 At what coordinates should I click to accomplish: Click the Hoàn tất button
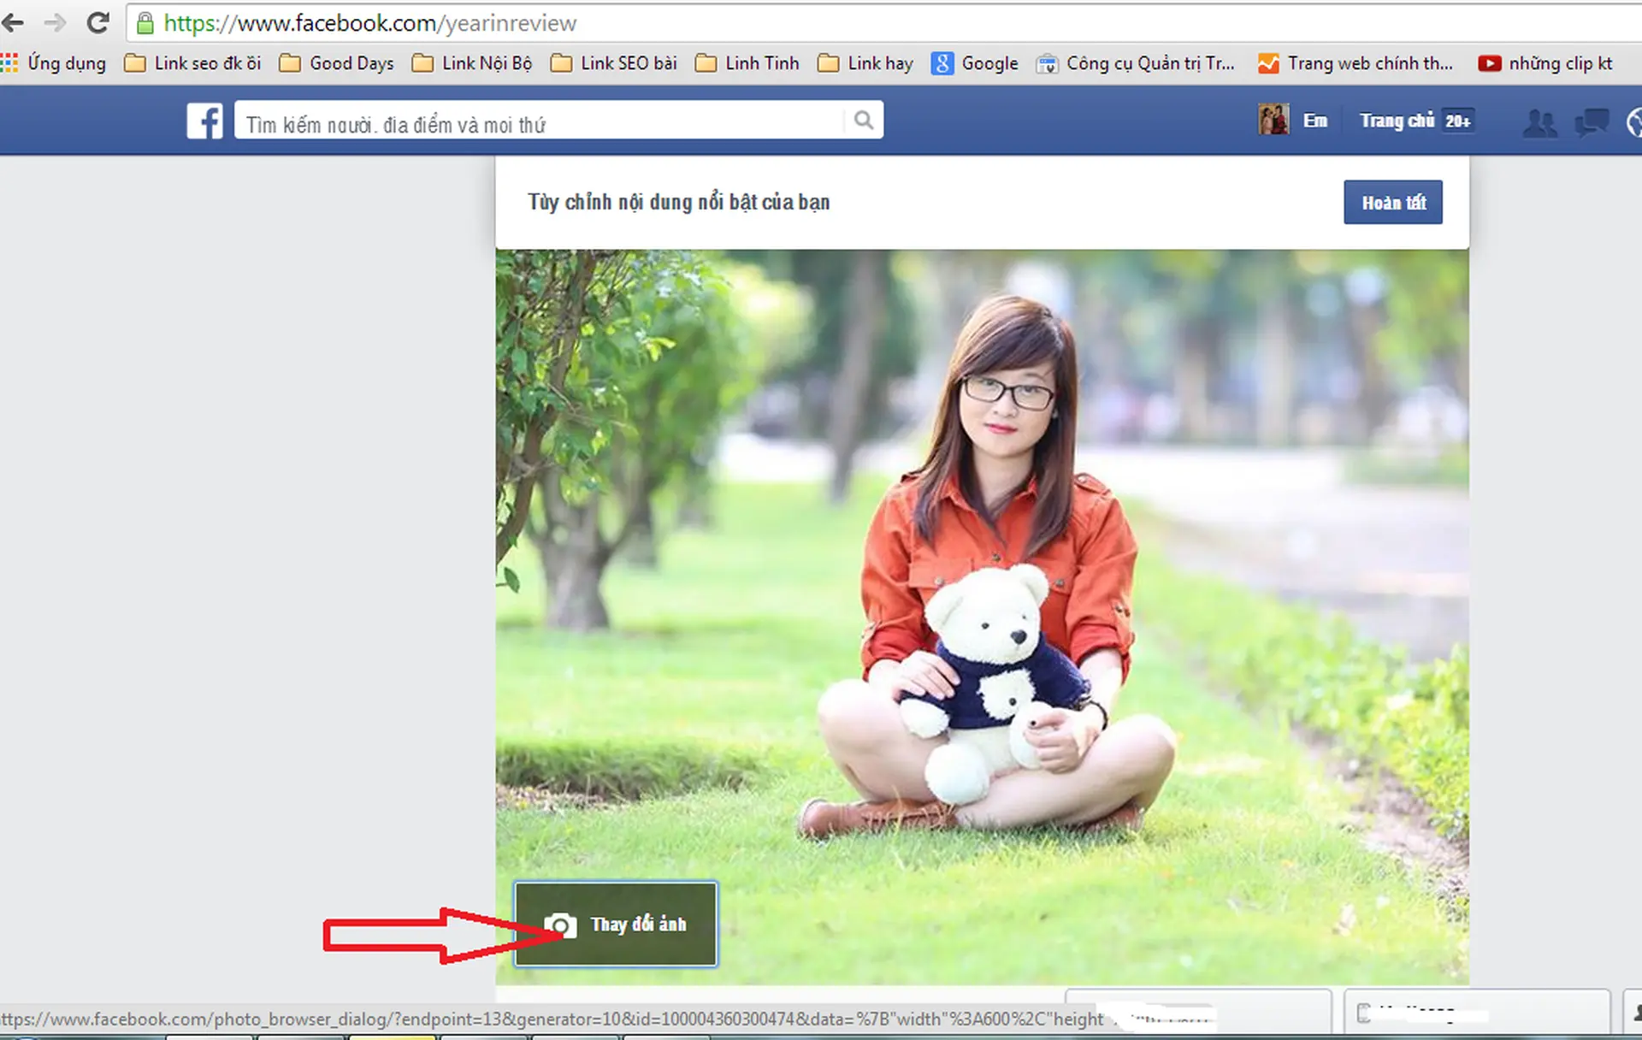coord(1393,203)
